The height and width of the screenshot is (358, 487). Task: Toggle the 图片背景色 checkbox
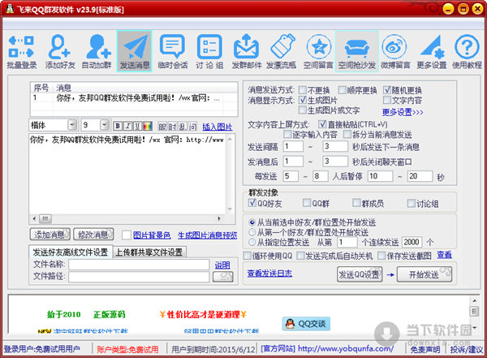[x=127, y=235]
